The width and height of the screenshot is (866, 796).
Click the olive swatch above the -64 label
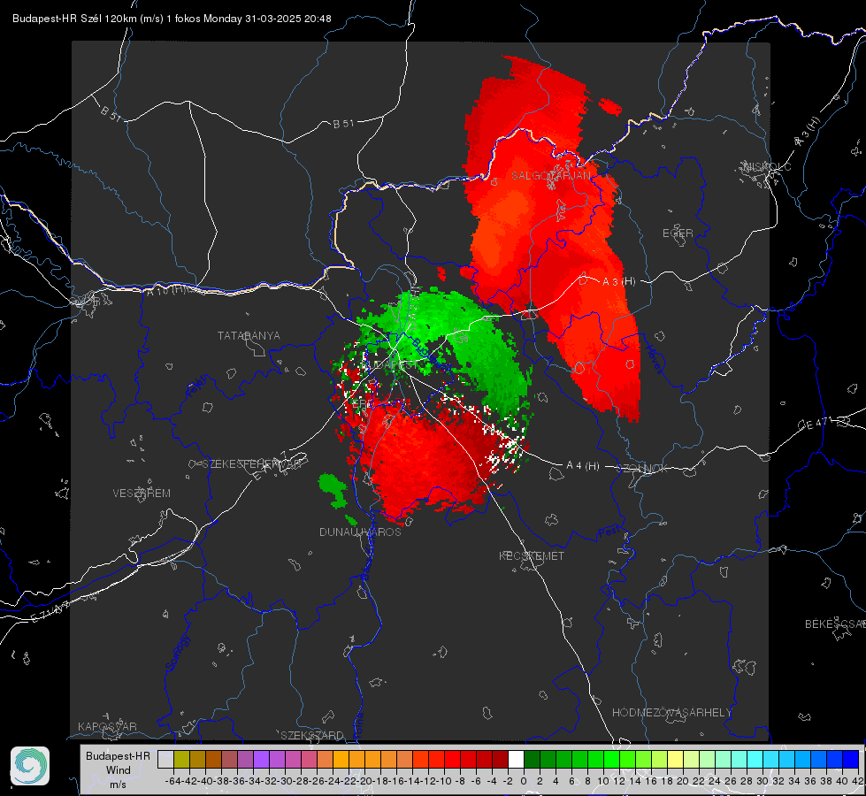point(181,760)
